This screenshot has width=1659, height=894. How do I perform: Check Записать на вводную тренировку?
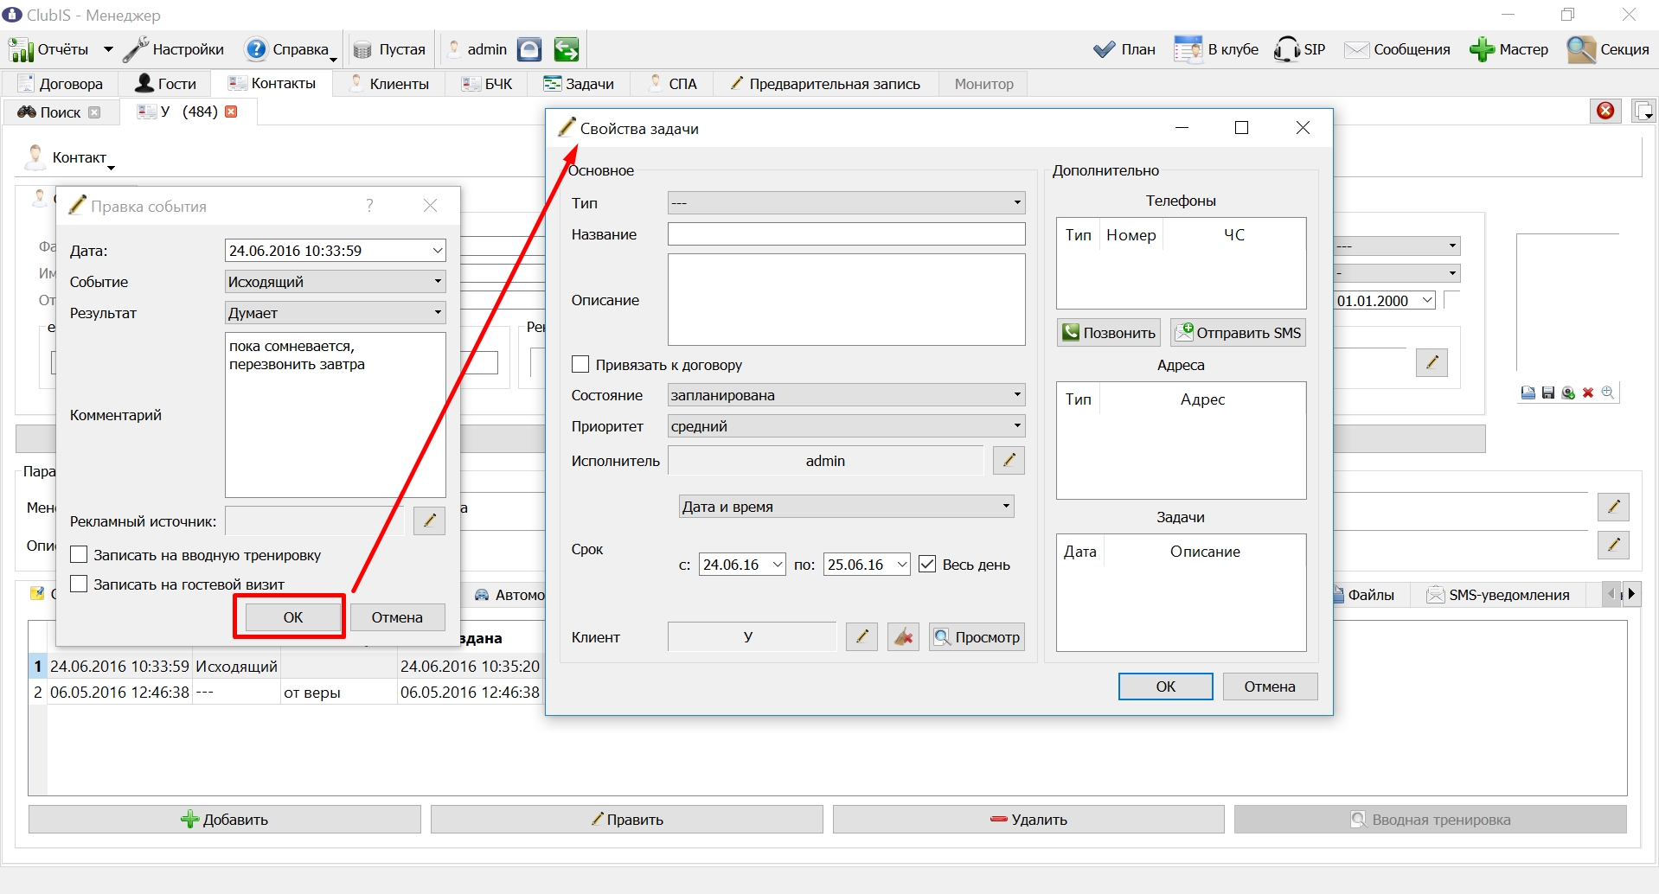79,554
